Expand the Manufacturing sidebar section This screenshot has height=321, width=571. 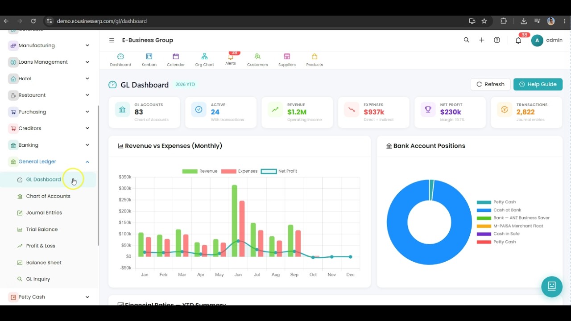pyautogui.click(x=49, y=45)
